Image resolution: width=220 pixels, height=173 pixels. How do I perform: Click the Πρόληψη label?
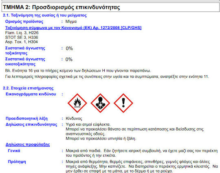(17, 162)
